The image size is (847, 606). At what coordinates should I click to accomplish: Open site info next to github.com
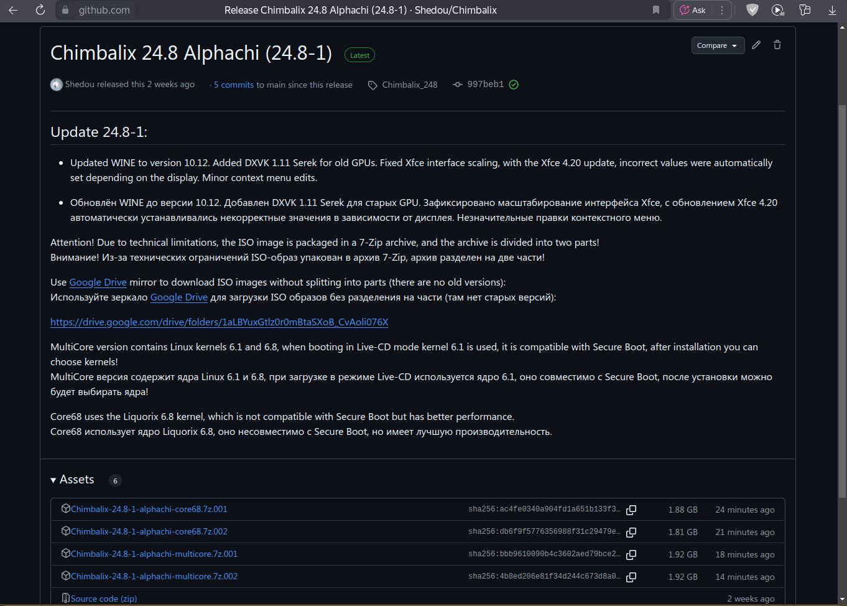pos(65,10)
